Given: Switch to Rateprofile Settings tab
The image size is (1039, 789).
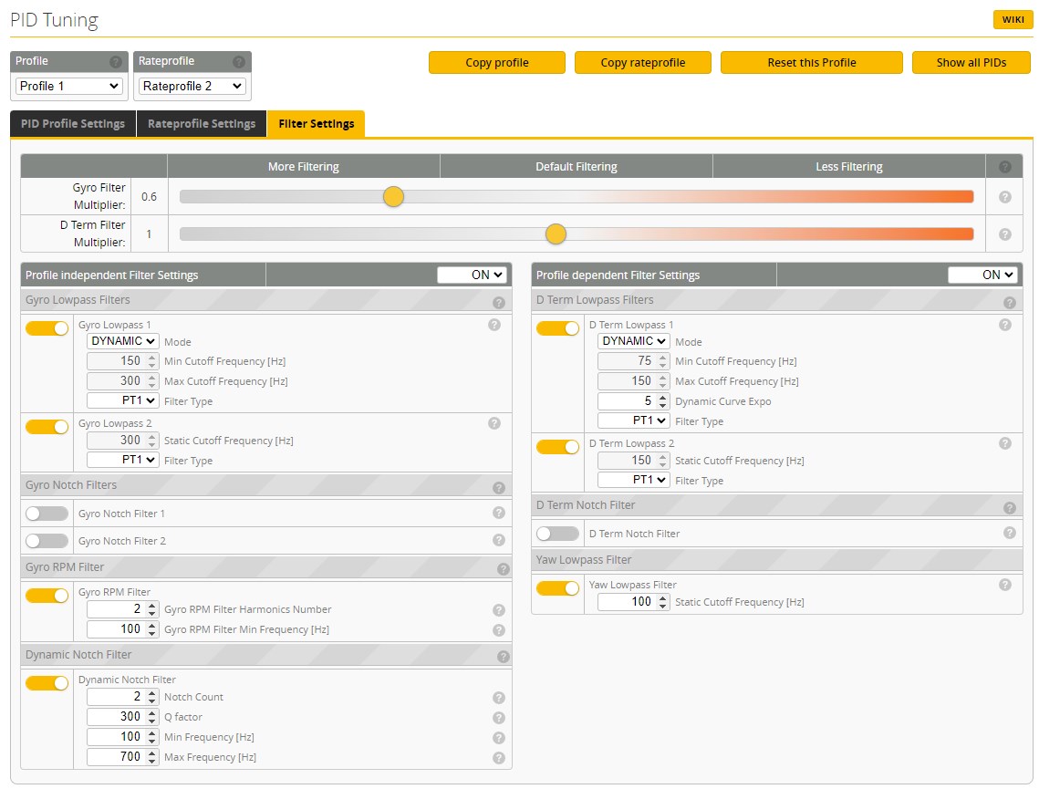Looking at the screenshot, I should coord(202,124).
